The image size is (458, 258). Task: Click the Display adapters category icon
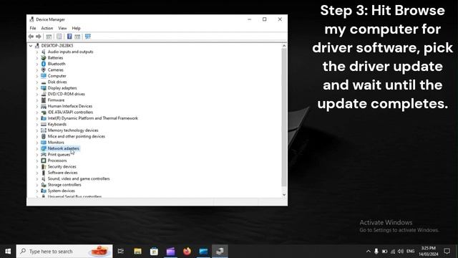coord(44,88)
